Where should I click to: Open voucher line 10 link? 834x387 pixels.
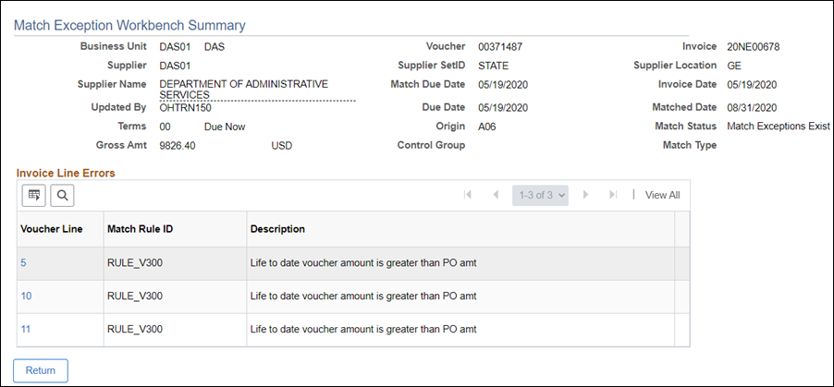pyautogui.click(x=26, y=296)
